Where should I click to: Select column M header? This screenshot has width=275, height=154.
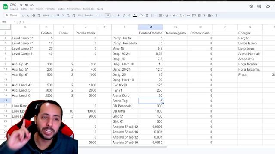(x=151, y=27)
